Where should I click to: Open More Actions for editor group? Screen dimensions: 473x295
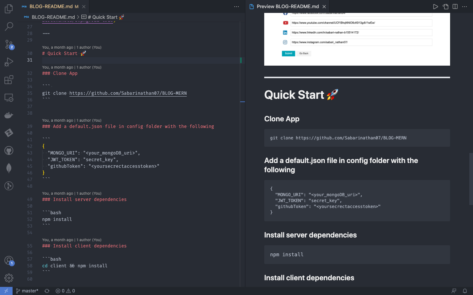pyautogui.click(x=236, y=7)
